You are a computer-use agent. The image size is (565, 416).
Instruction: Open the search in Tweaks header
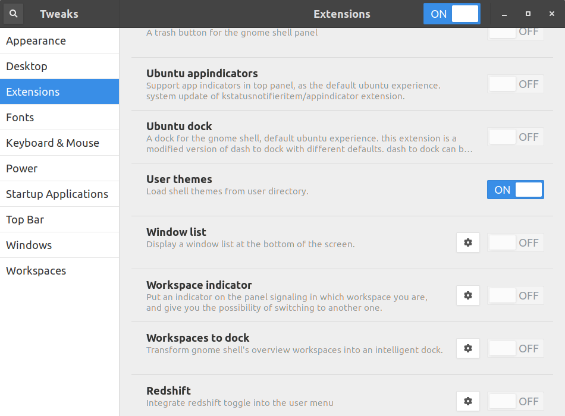(x=13, y=14)
